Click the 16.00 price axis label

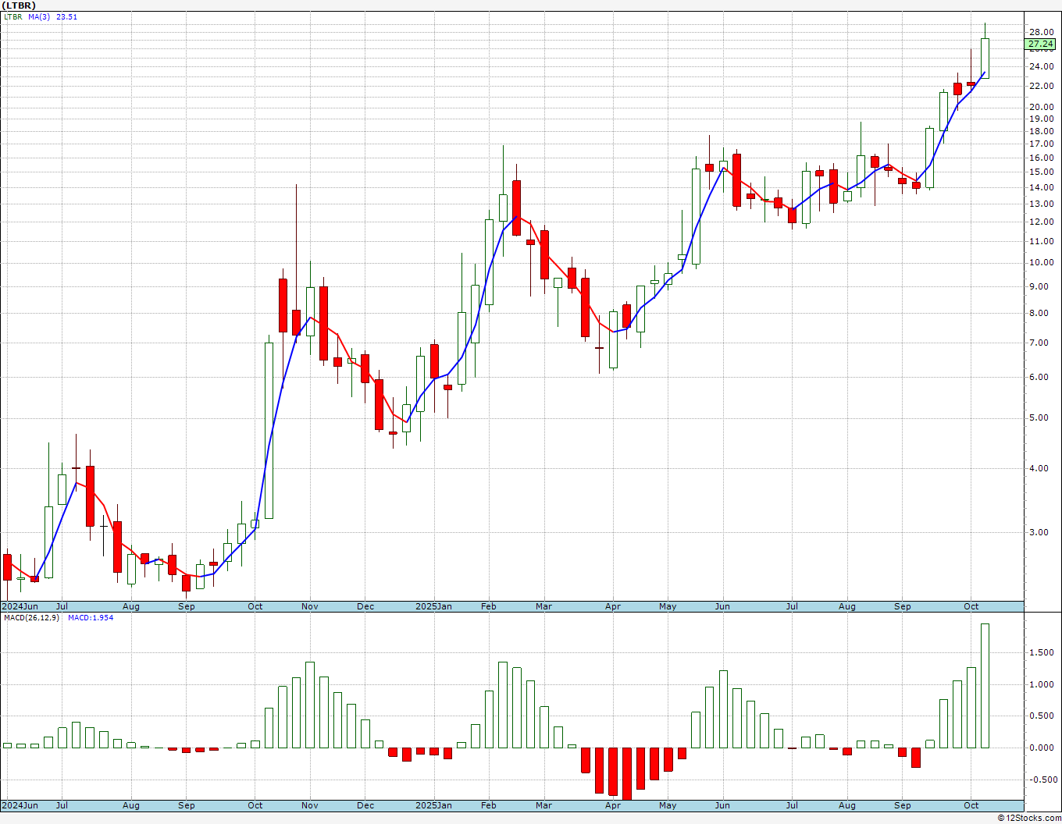[x=1041, y=158]
